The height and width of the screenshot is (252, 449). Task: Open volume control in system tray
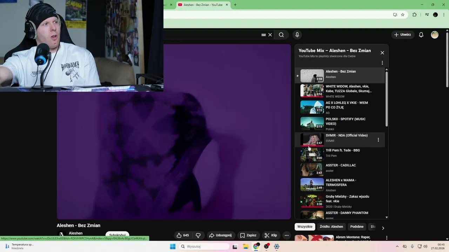tap(425, 246)
